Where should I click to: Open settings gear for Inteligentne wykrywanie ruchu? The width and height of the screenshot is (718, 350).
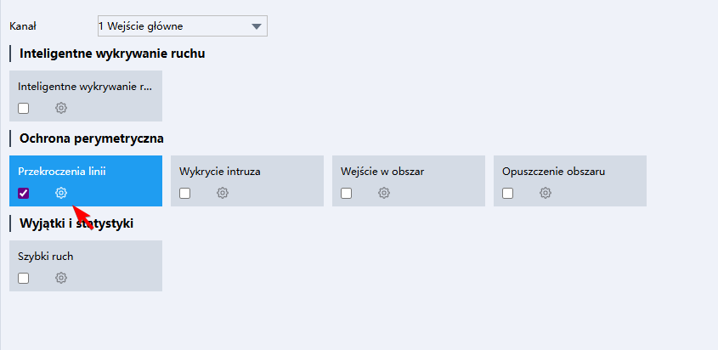(x=61, y=108)
